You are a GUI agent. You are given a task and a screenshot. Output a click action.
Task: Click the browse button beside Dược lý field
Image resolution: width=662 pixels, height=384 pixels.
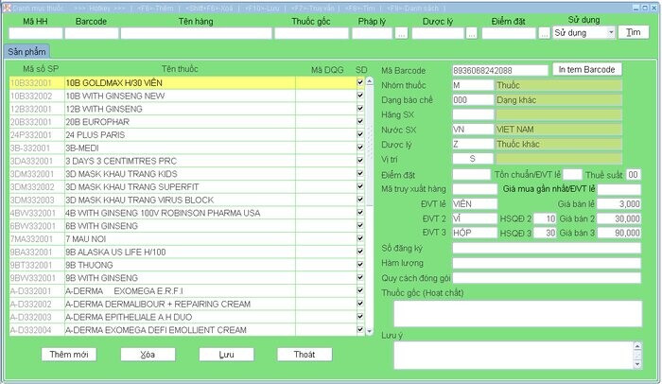471,33
